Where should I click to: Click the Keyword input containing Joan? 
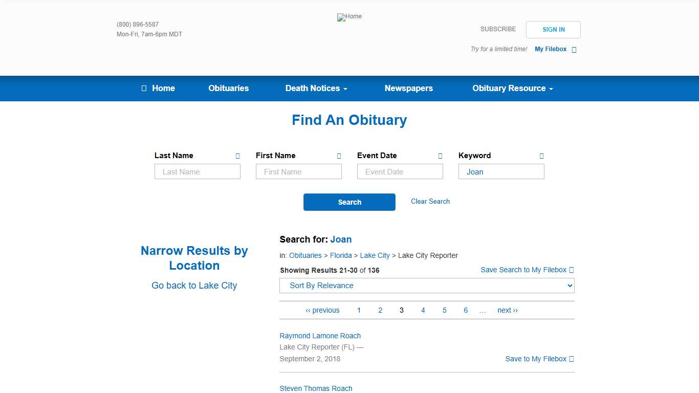[501, 171]
